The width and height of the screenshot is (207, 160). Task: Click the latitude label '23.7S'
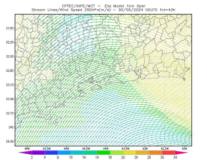[10, 113]
